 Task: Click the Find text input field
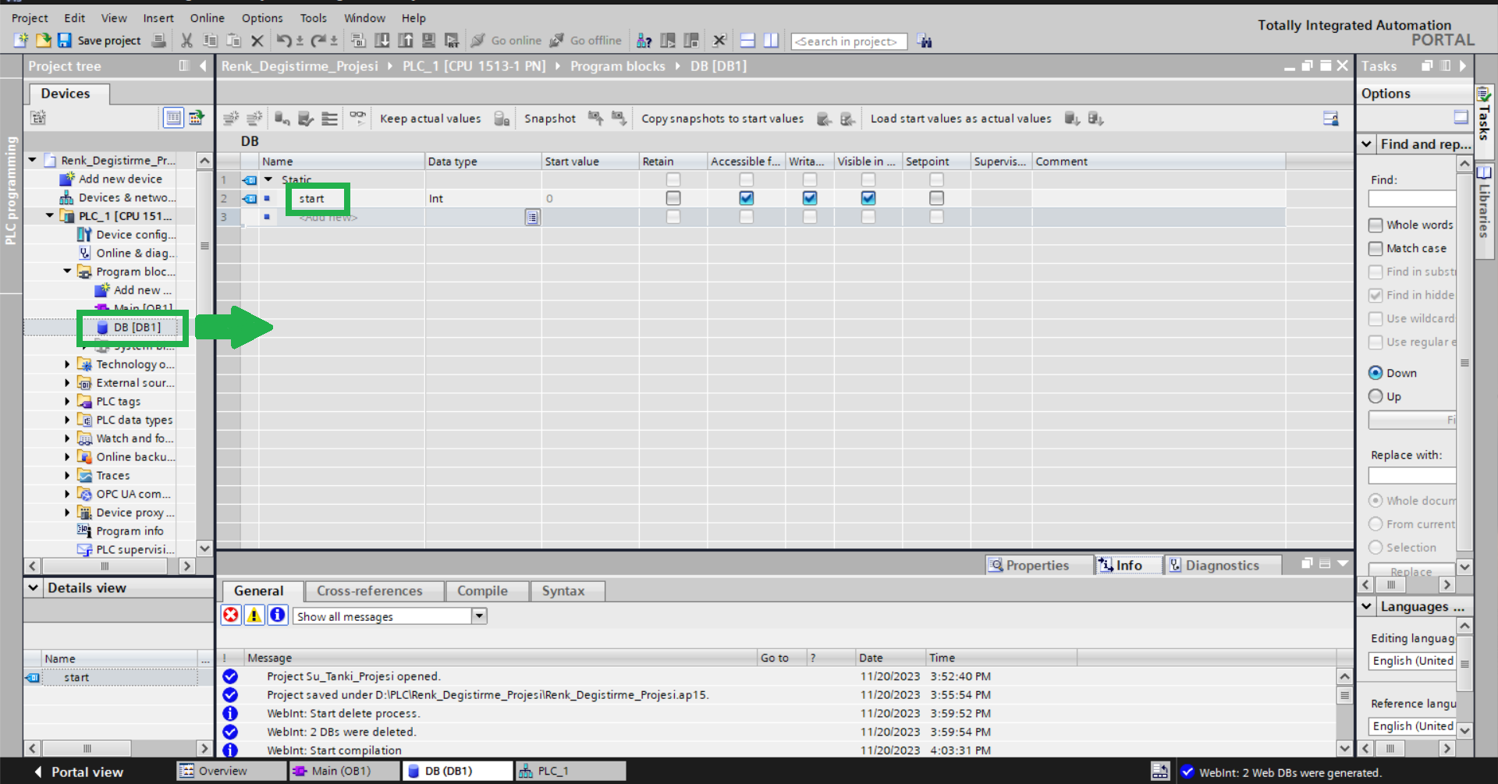click(x=1411, y=199)
